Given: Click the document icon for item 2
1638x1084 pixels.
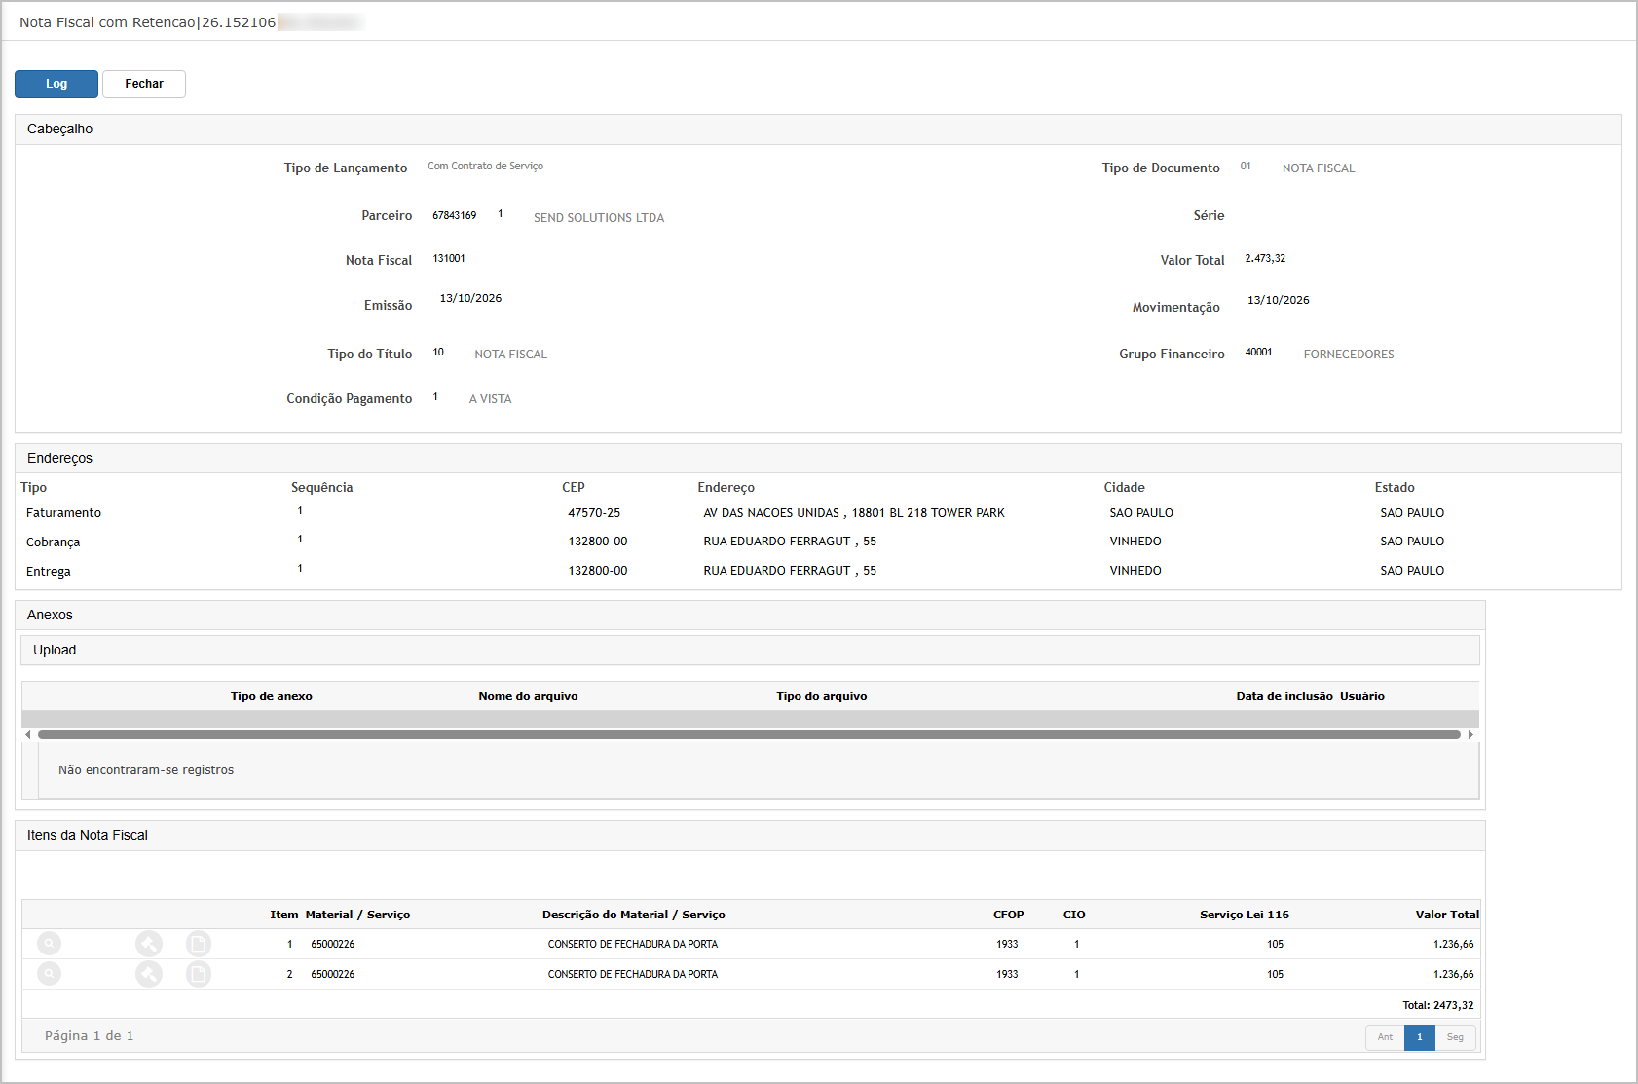Looking at the screenshot, I should [x=199, y=974].
